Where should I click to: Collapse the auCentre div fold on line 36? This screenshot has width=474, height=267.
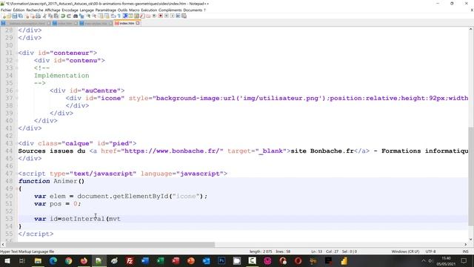17,90
